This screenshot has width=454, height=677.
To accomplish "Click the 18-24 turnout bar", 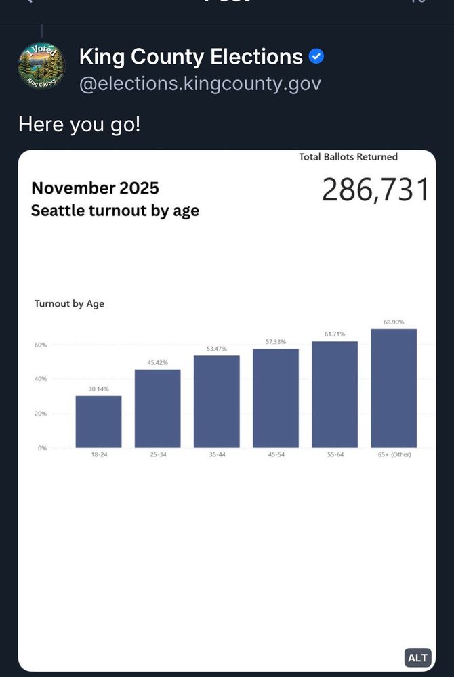I will pos(98,421).
